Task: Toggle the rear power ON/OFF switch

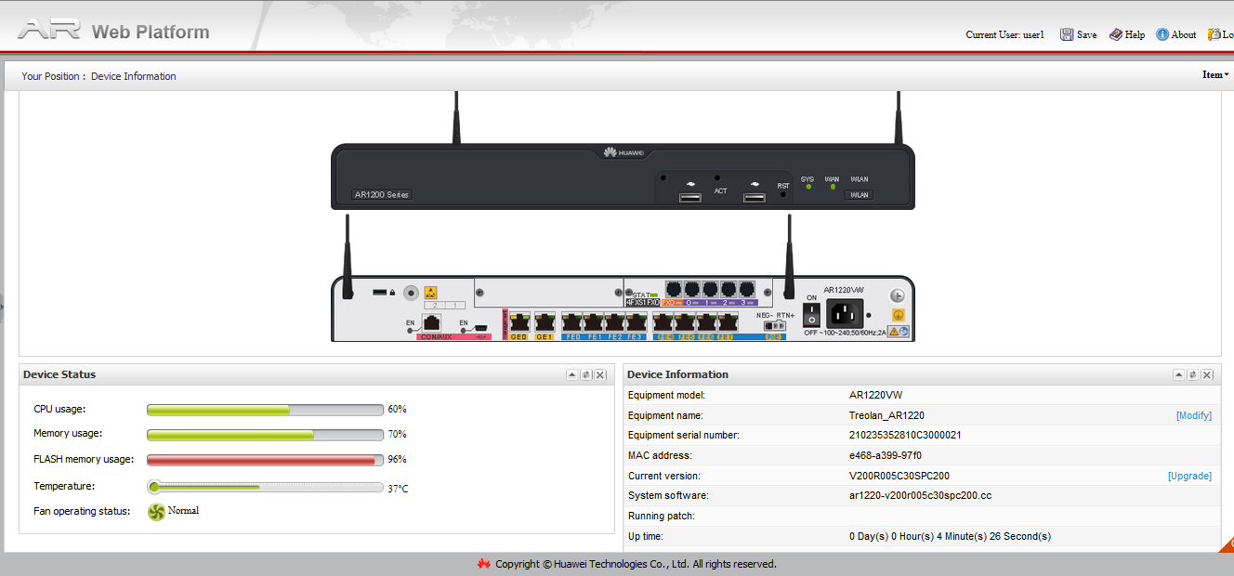Action: 811,315
